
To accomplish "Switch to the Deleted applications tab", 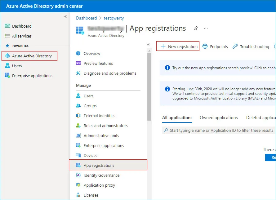I will (261, 118).
